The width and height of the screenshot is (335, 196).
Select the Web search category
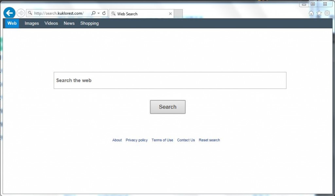12,23
